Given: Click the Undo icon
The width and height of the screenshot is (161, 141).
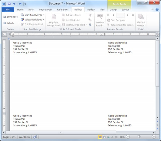Looking at the screenshot, I should point(14,4).
